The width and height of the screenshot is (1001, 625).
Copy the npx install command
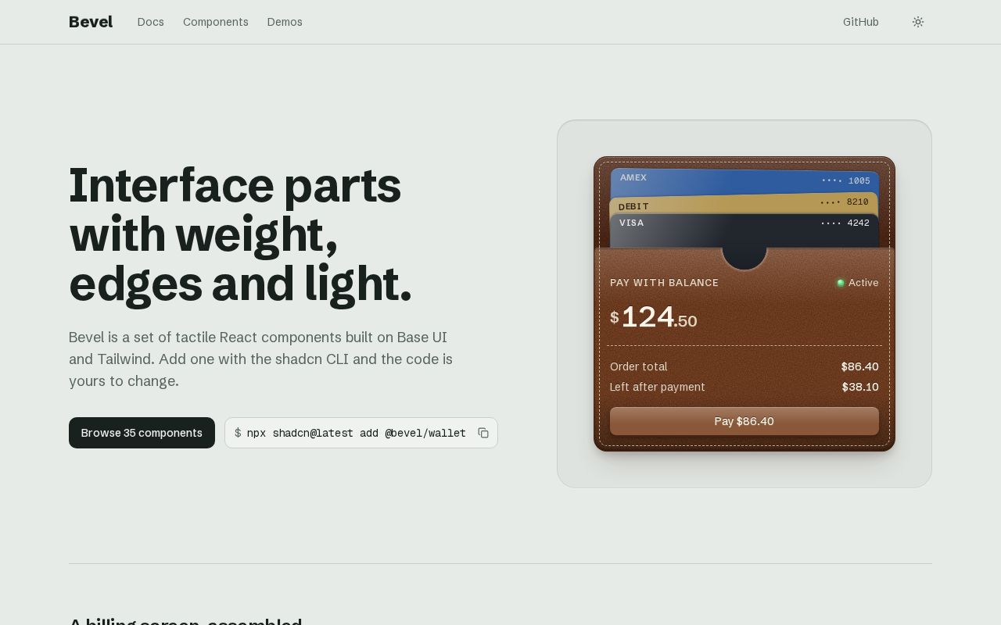tap(483, 433)
